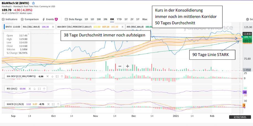Close the MACD indicator panel
Screen dimensions: 253x126
(x=48, y=104)
